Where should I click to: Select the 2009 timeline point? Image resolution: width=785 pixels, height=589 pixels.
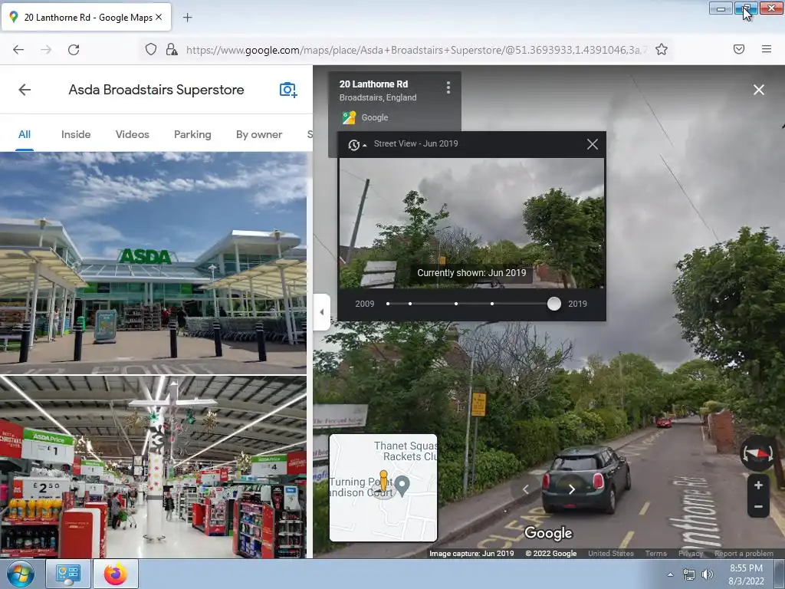tap(388, 304)
